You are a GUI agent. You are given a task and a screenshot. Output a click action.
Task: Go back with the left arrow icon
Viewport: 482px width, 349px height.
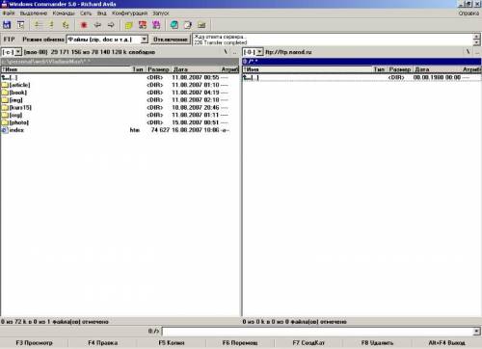click(97, 25)
